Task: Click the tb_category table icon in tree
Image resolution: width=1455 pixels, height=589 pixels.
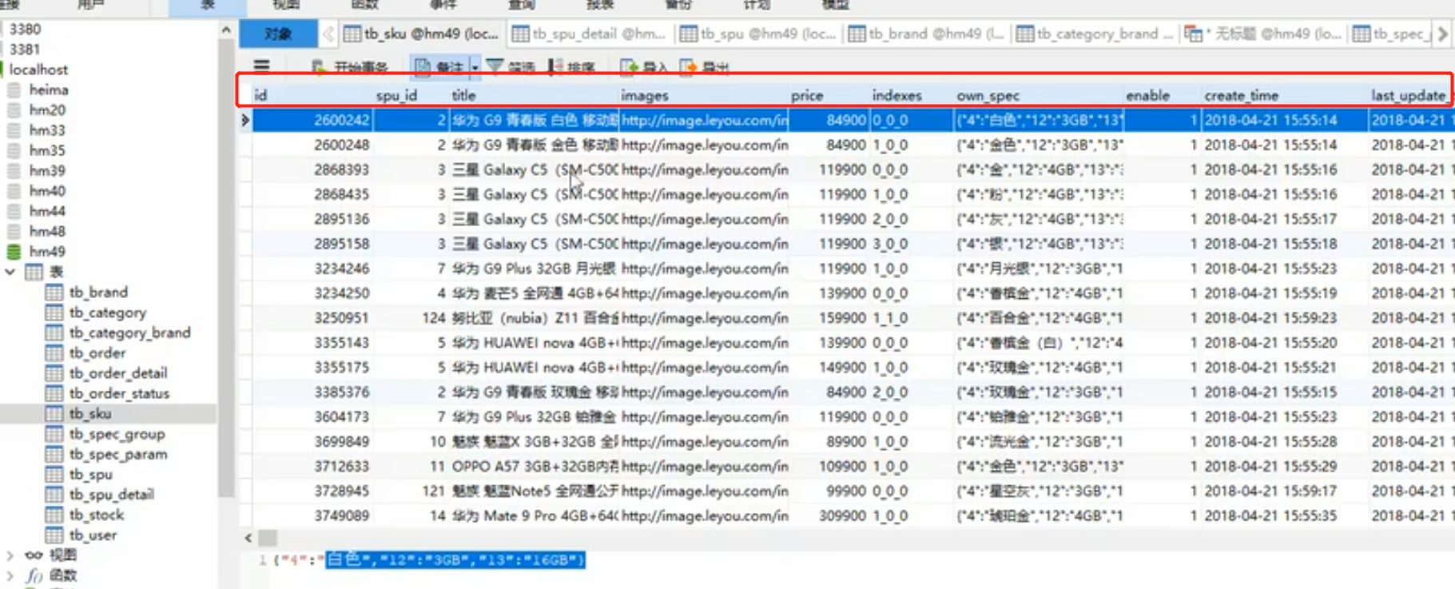Action: pos(54,312)
